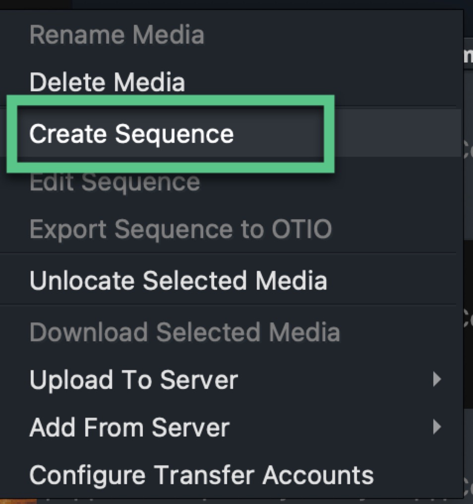Open the Upload To Server submenu
Image resolution: width=473 pixels, height=504 pixels.
(134, 380)
